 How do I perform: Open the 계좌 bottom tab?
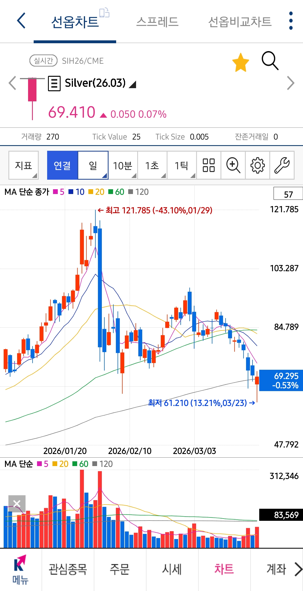click(276, 569)
